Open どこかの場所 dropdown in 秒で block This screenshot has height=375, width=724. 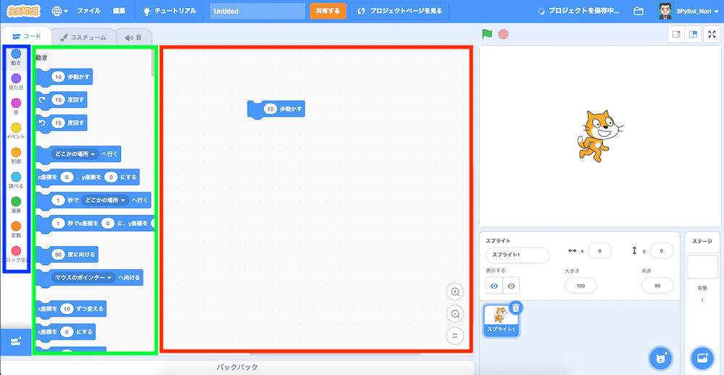pyautogui.click(x=105, y=201)
